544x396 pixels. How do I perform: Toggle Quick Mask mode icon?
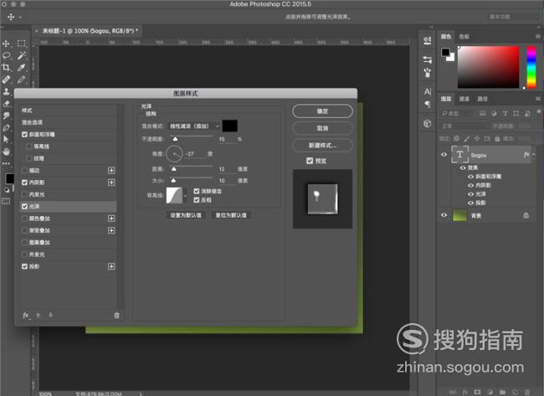(x=6, y=201)
